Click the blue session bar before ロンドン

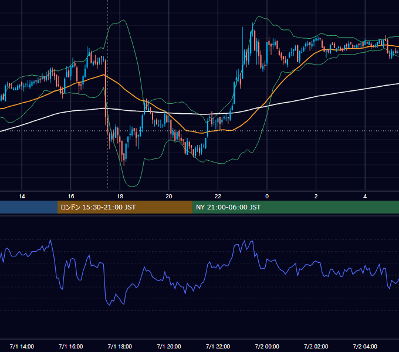(29, 207)
